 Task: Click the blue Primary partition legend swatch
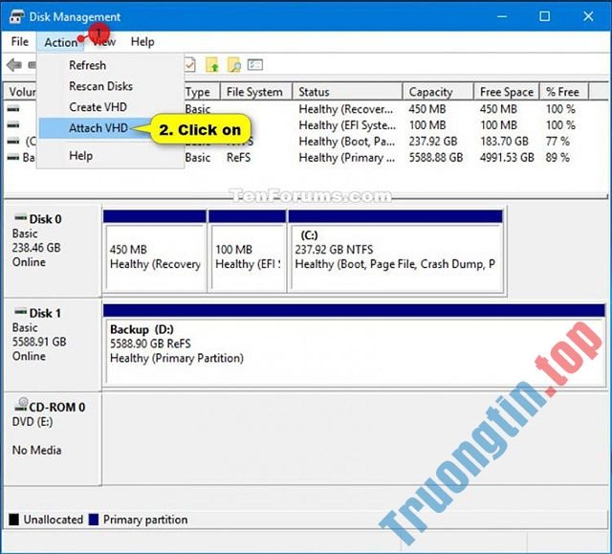tap(94, 520)
